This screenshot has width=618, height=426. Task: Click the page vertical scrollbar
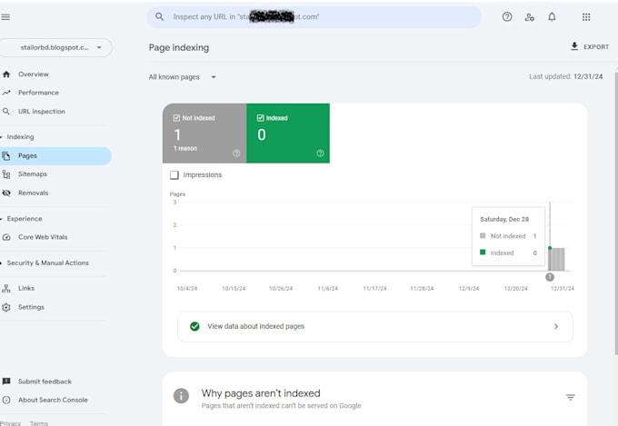point(615,213)
